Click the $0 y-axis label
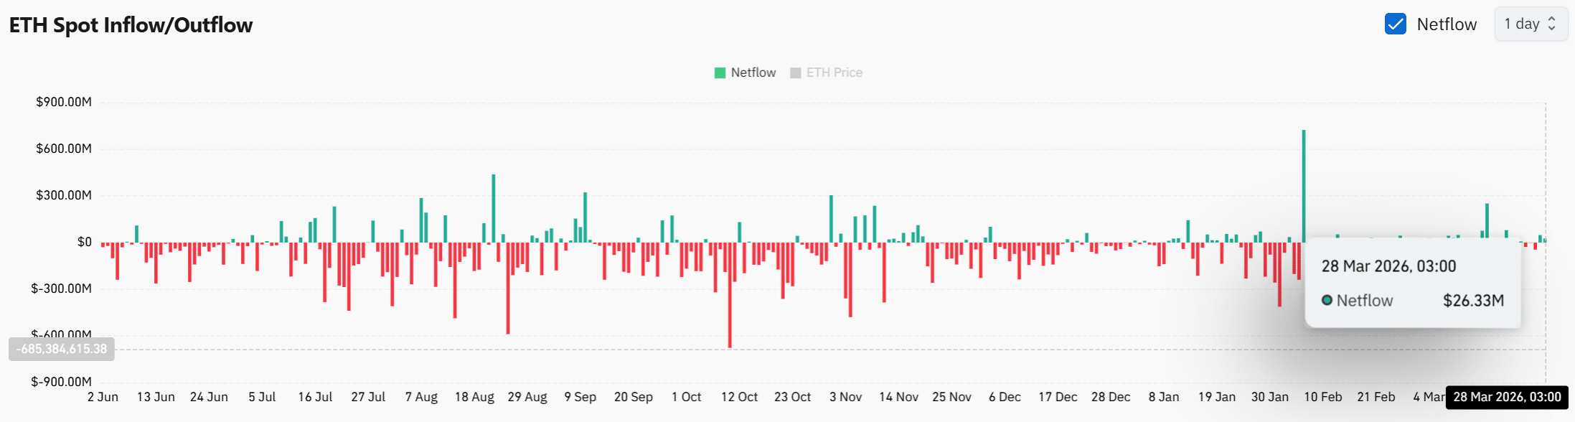 [x=84, y=242]
